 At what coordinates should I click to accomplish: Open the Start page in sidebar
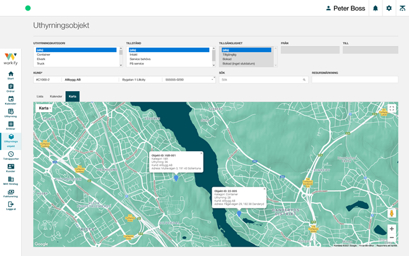pos(11,75)
